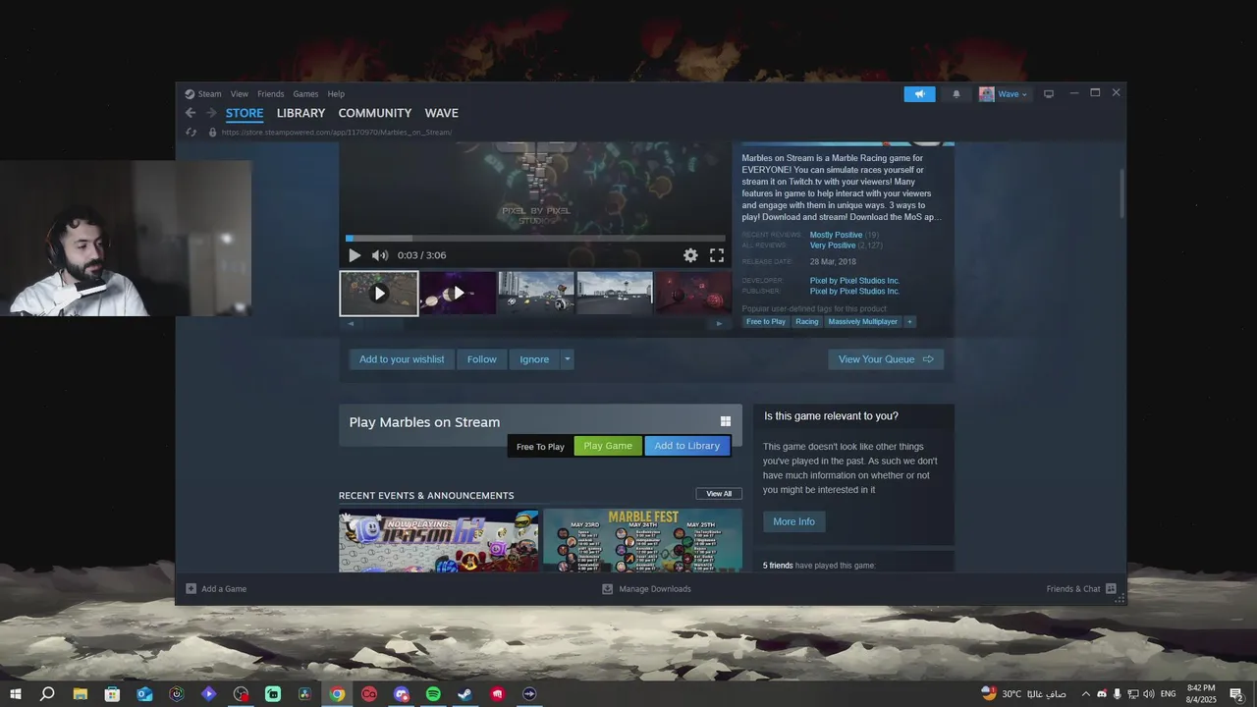The image size is (1257, 707).
Task: Open the Games menu
Action: pyautogui.click(x=305, y=94)
